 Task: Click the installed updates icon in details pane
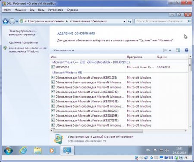[59, 139]
